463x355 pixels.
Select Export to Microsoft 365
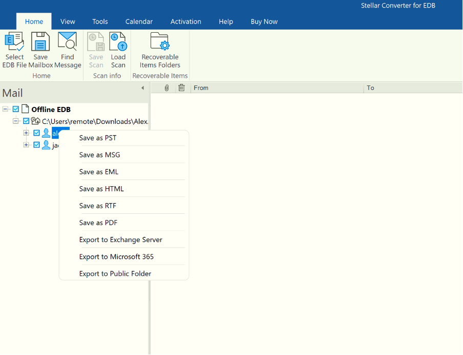click(x=124, y=257)
